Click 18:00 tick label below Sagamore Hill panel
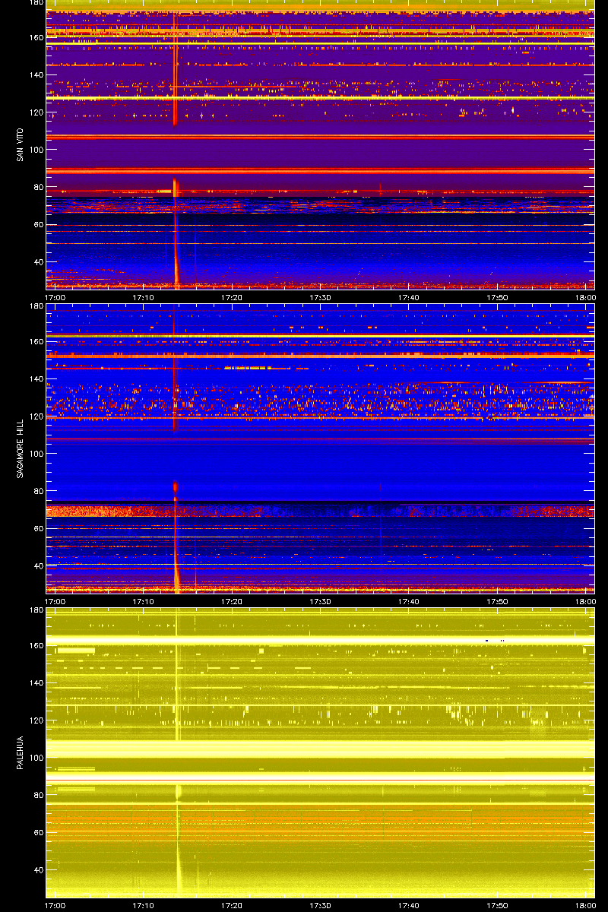 pyautogui.click(x=585, y=601)
